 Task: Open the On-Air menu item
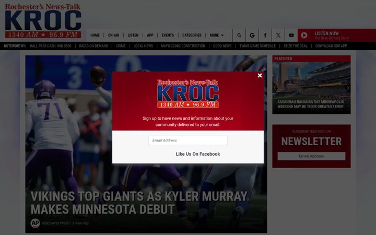113,36
